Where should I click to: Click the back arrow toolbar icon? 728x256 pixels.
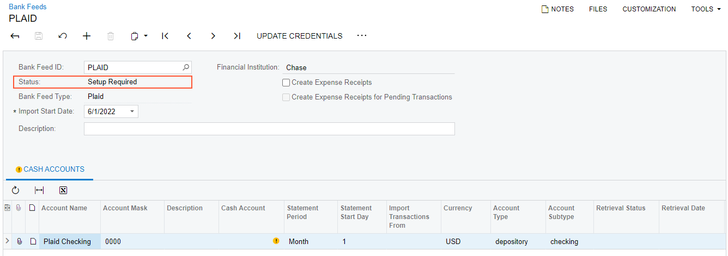(x=15, y=36)
